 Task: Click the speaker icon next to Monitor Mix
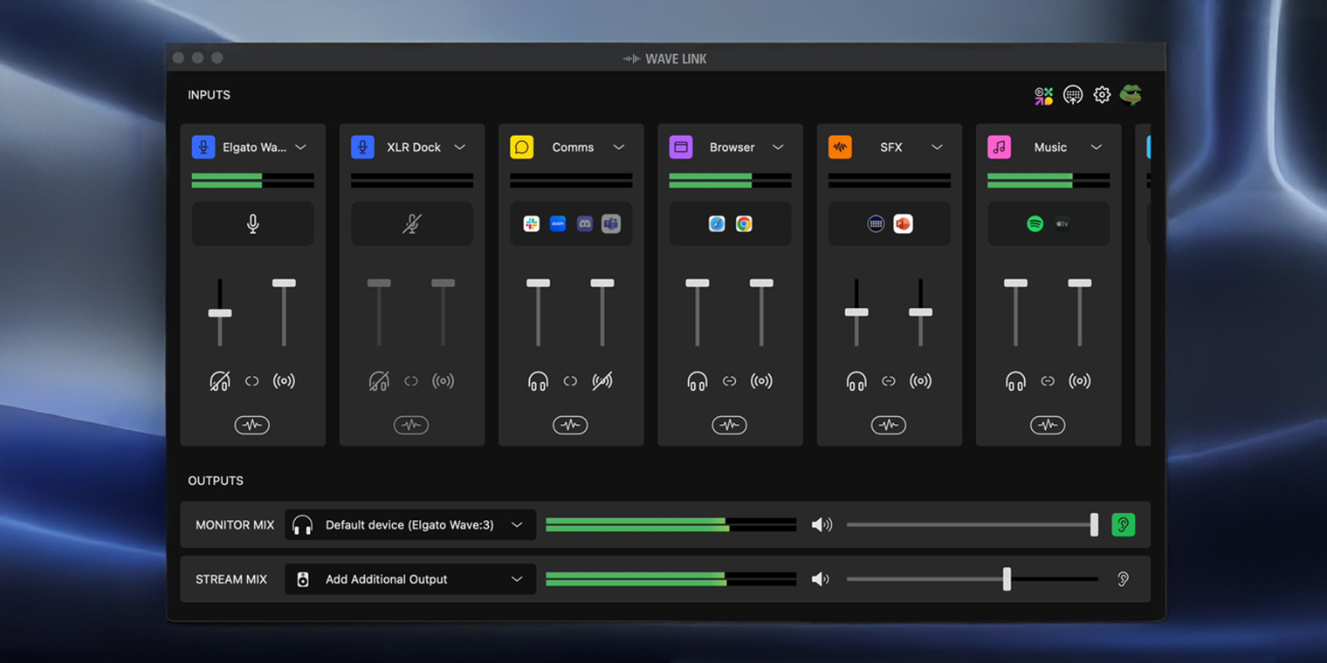click(x=821, y=524)
